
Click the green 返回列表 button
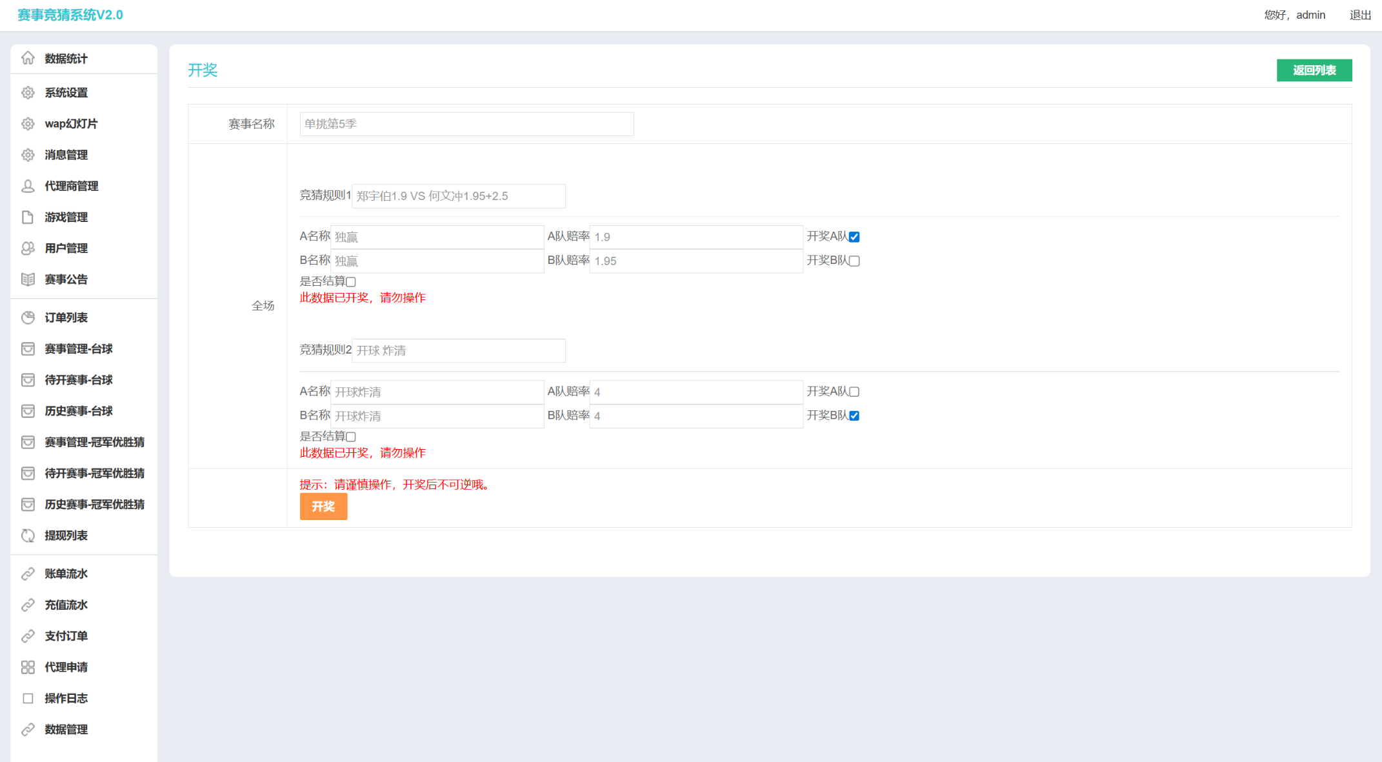click(x=1314, y=70)
